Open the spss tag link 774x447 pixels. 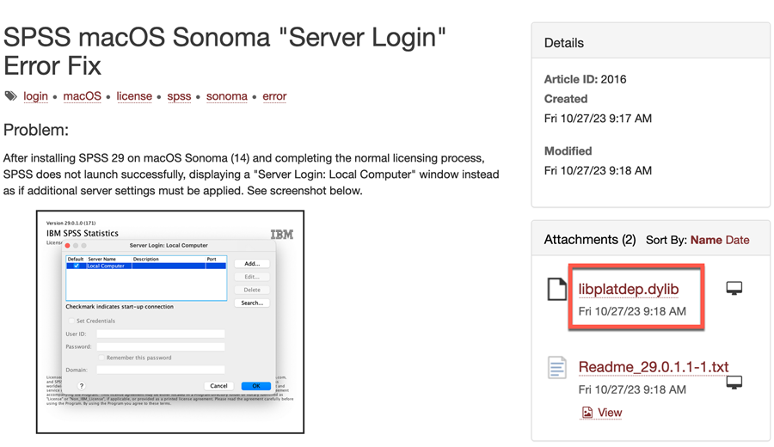tap(179, 96)
